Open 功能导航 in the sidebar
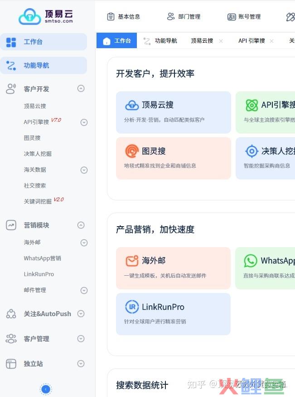 point(44,65)
